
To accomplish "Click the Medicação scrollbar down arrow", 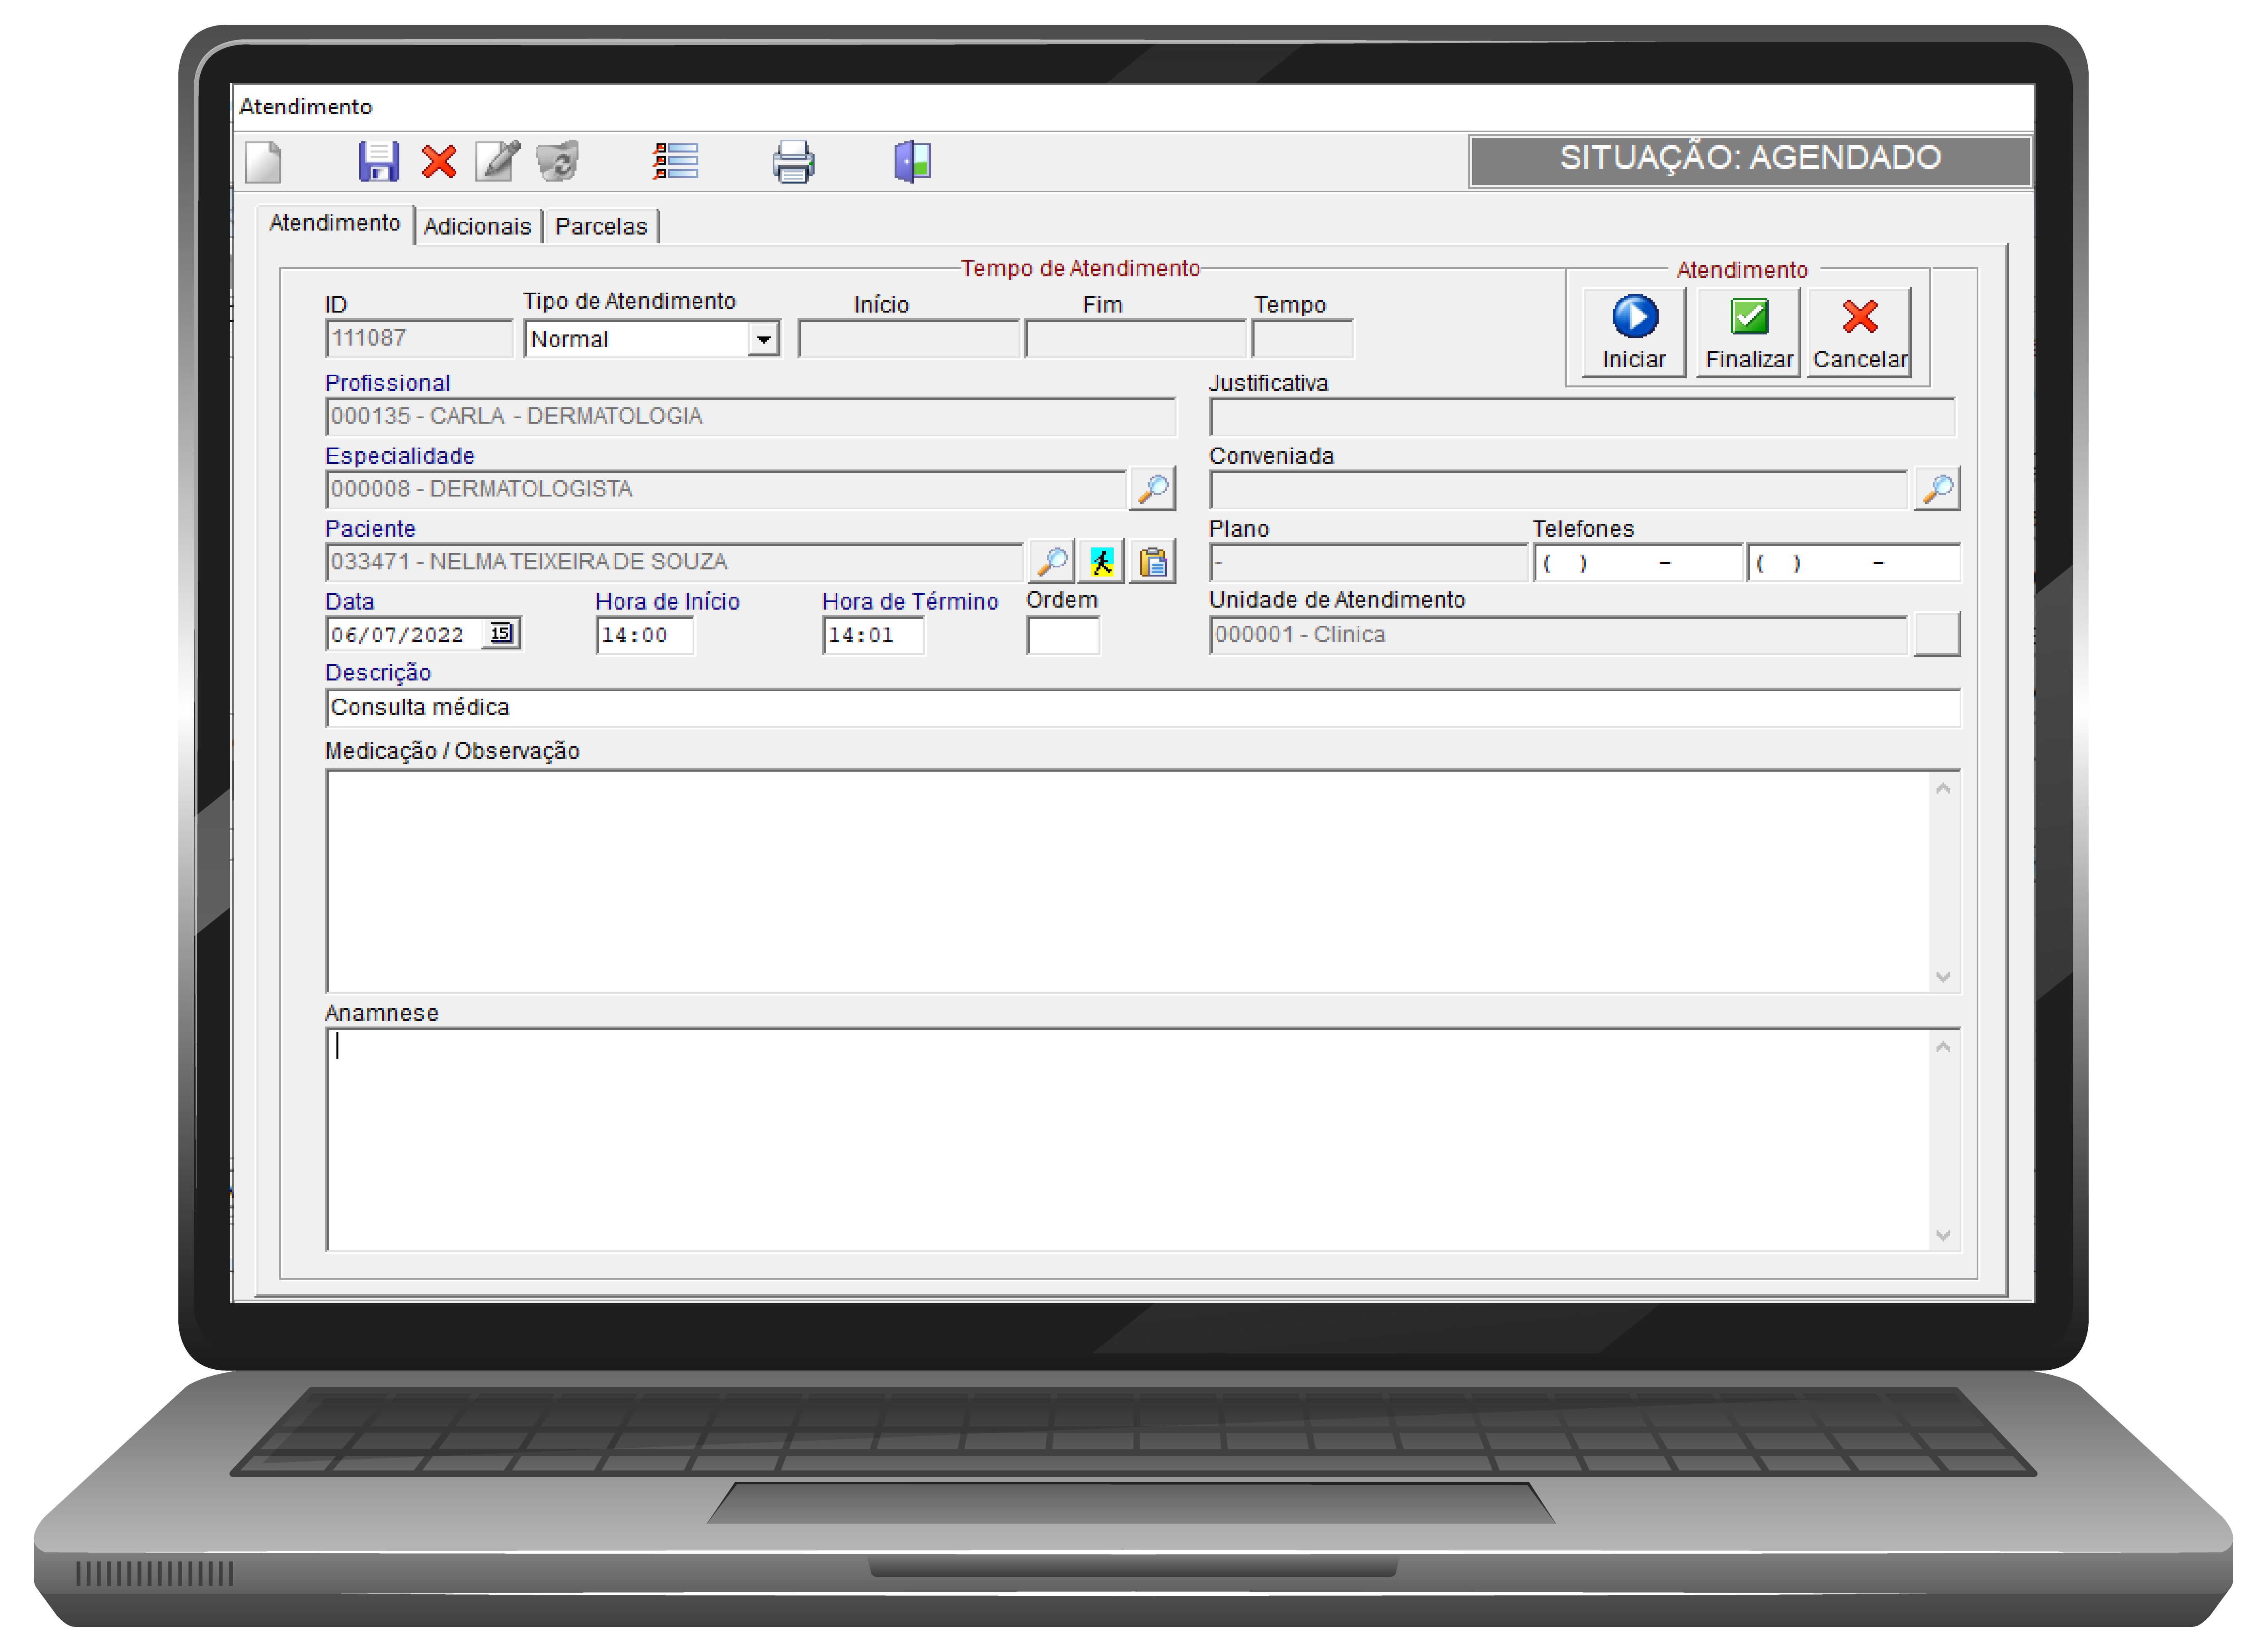I will tap(1943, 977).
